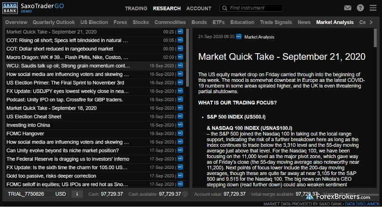Screen dimensions: 382x207
Task: Click the 'S&P 500 INDEX (US500.I)' heading
Action: click(236, 117)
